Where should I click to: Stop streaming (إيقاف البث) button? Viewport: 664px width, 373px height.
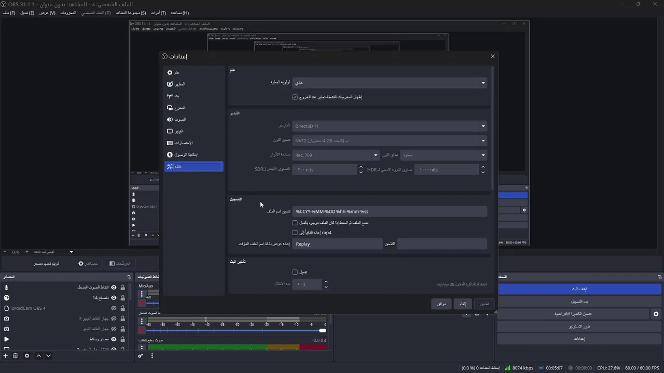[x=579, y=289]
